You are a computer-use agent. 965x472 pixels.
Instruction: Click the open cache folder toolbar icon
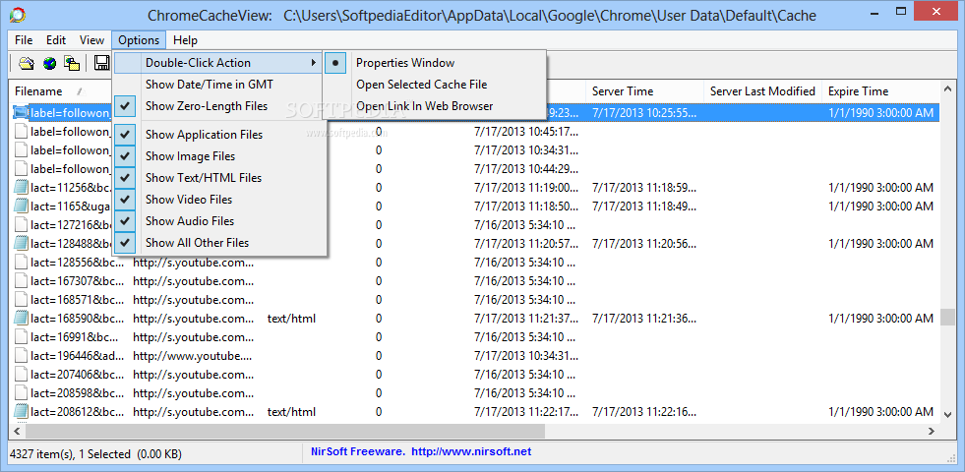click(x=26, y=63)
